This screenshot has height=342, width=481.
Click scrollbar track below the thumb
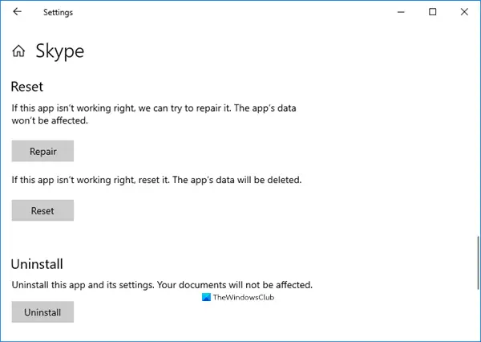pyautogui.click(x=477, y=317)
